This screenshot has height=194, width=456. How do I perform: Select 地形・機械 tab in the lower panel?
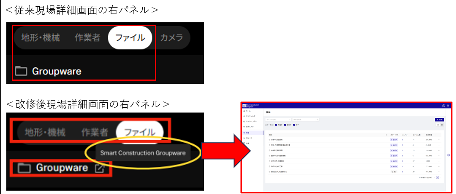[45, 133]
